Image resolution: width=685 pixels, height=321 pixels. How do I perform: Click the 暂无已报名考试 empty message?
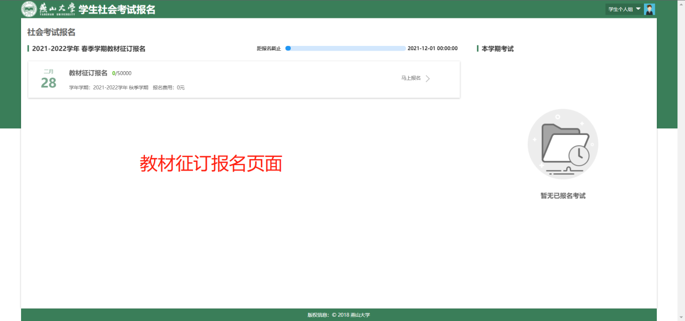563,196
